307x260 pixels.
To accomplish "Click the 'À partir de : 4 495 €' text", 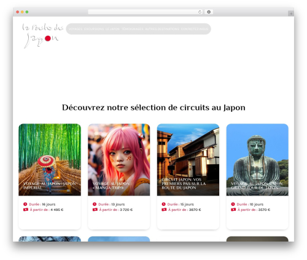I will coord(47,210).
